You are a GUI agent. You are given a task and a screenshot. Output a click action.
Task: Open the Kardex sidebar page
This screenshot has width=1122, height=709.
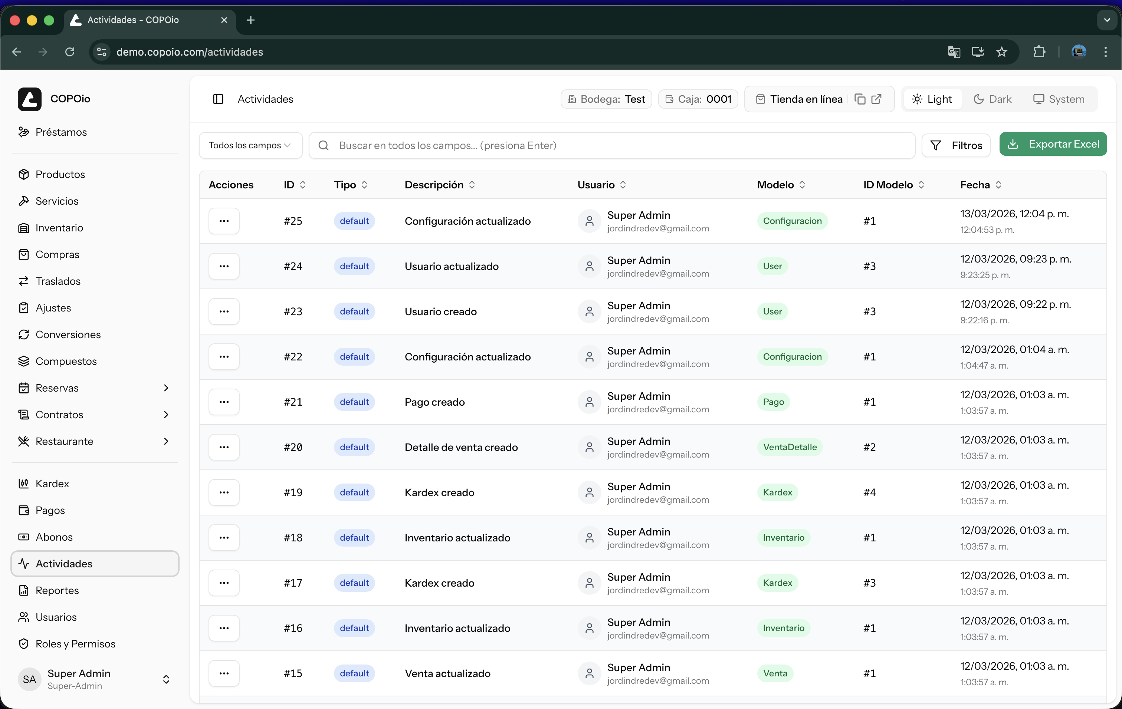click(x=52, y=483)
